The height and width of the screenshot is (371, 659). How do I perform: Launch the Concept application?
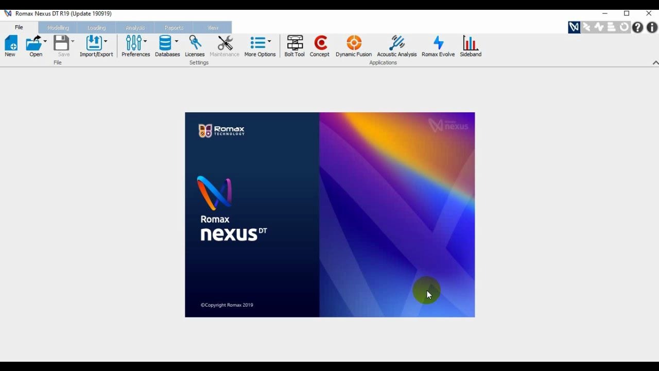[x=321, y=43]
